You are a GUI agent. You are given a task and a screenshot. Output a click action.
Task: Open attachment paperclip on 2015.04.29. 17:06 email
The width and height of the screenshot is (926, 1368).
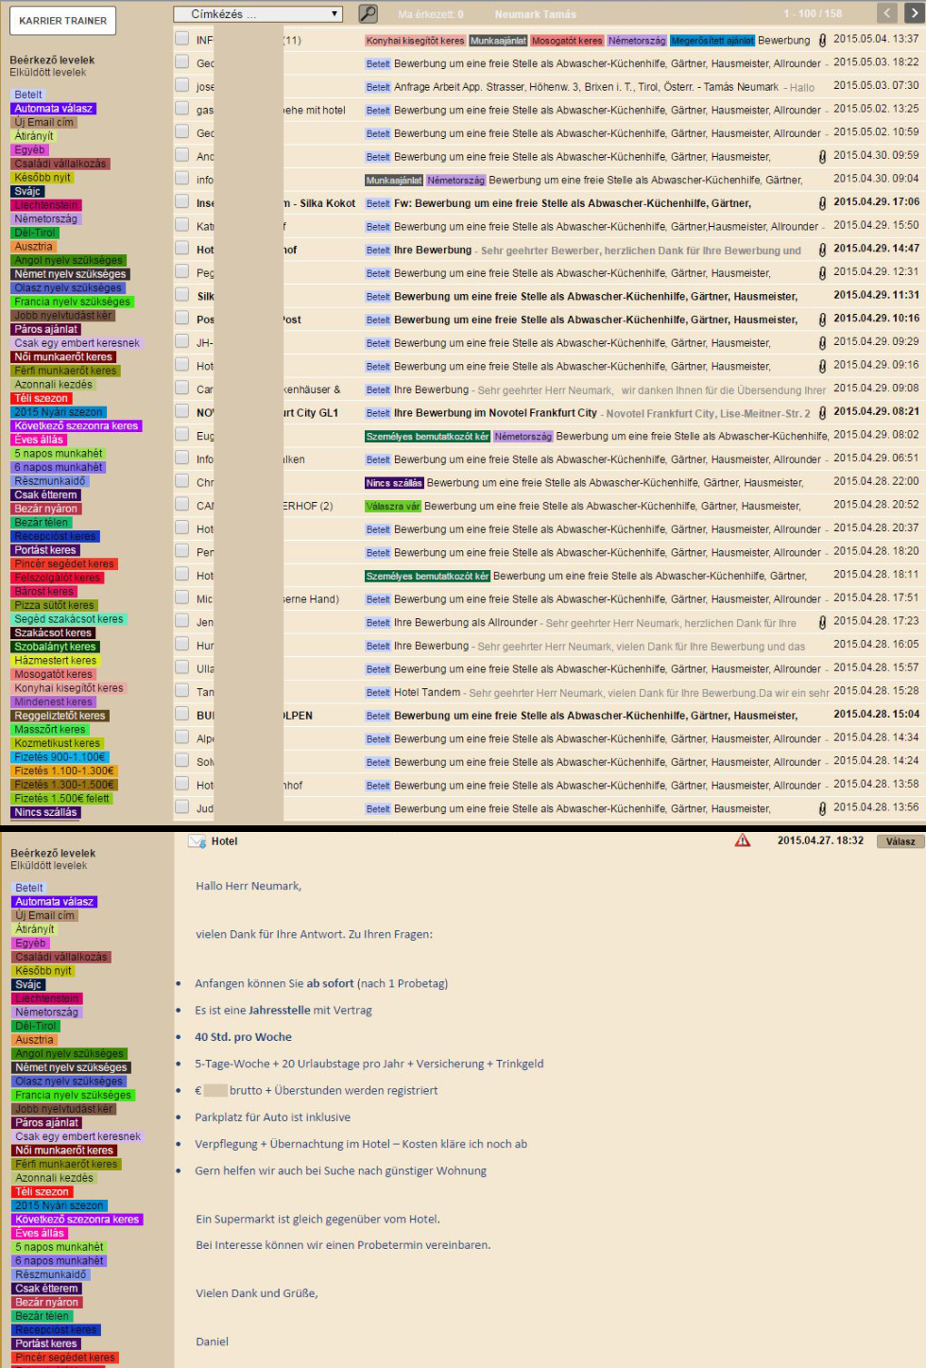point(822,203)
